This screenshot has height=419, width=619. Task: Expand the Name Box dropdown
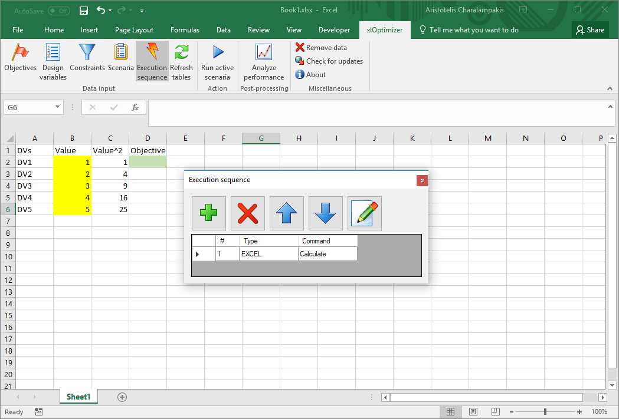coord(57,107)
